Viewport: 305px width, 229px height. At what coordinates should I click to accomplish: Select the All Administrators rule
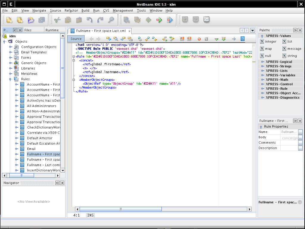tap(41, 106)
